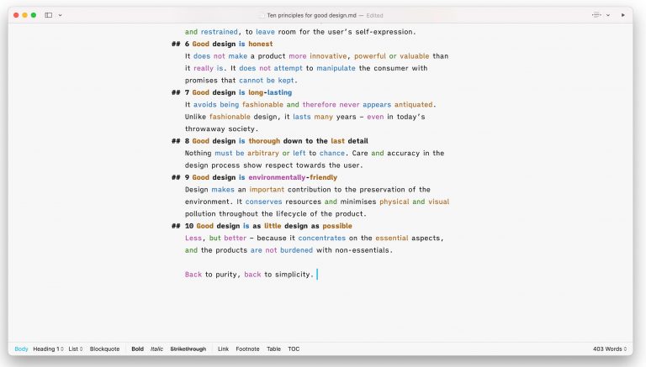Click the word 'lifecycle' in the text

pyautogui.click(x=290, y=214)
